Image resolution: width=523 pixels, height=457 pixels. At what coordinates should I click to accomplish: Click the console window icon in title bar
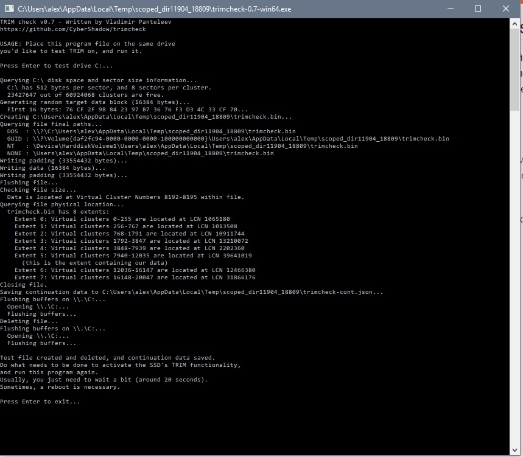[9, 9]
